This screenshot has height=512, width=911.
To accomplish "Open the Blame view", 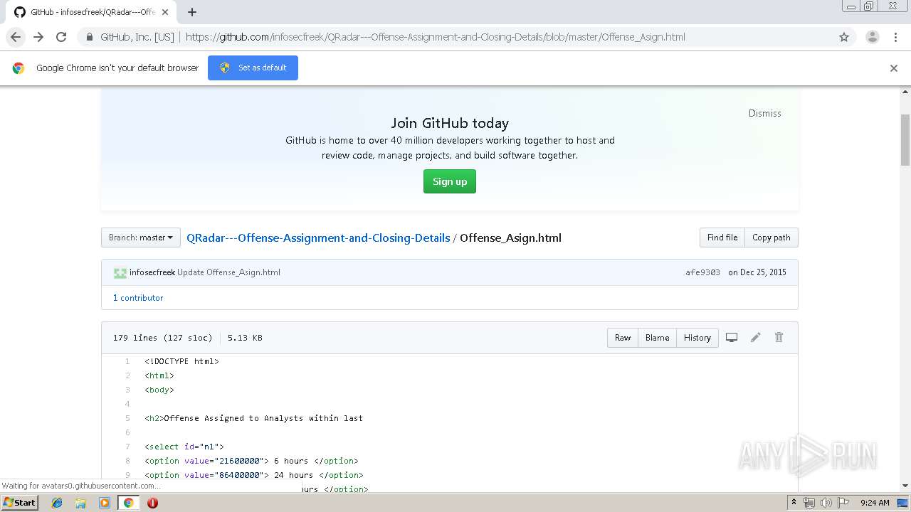I will pos(657,338).
